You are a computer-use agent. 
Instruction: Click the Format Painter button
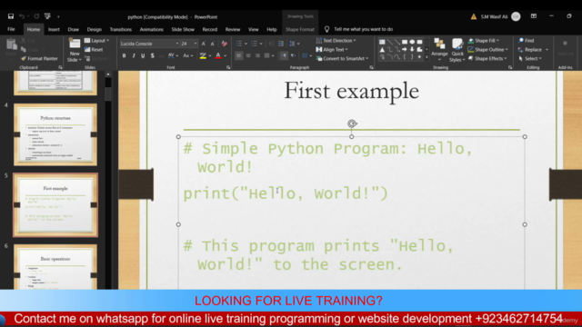click(x=39, y=58)
